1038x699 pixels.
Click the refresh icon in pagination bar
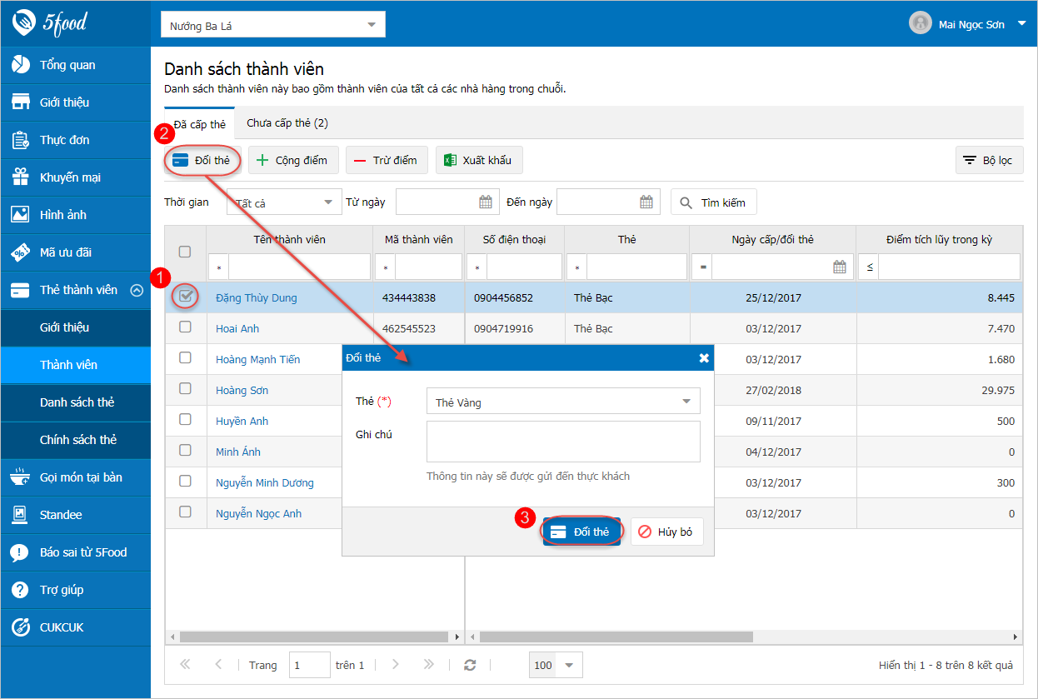click(x=470, y=665)
